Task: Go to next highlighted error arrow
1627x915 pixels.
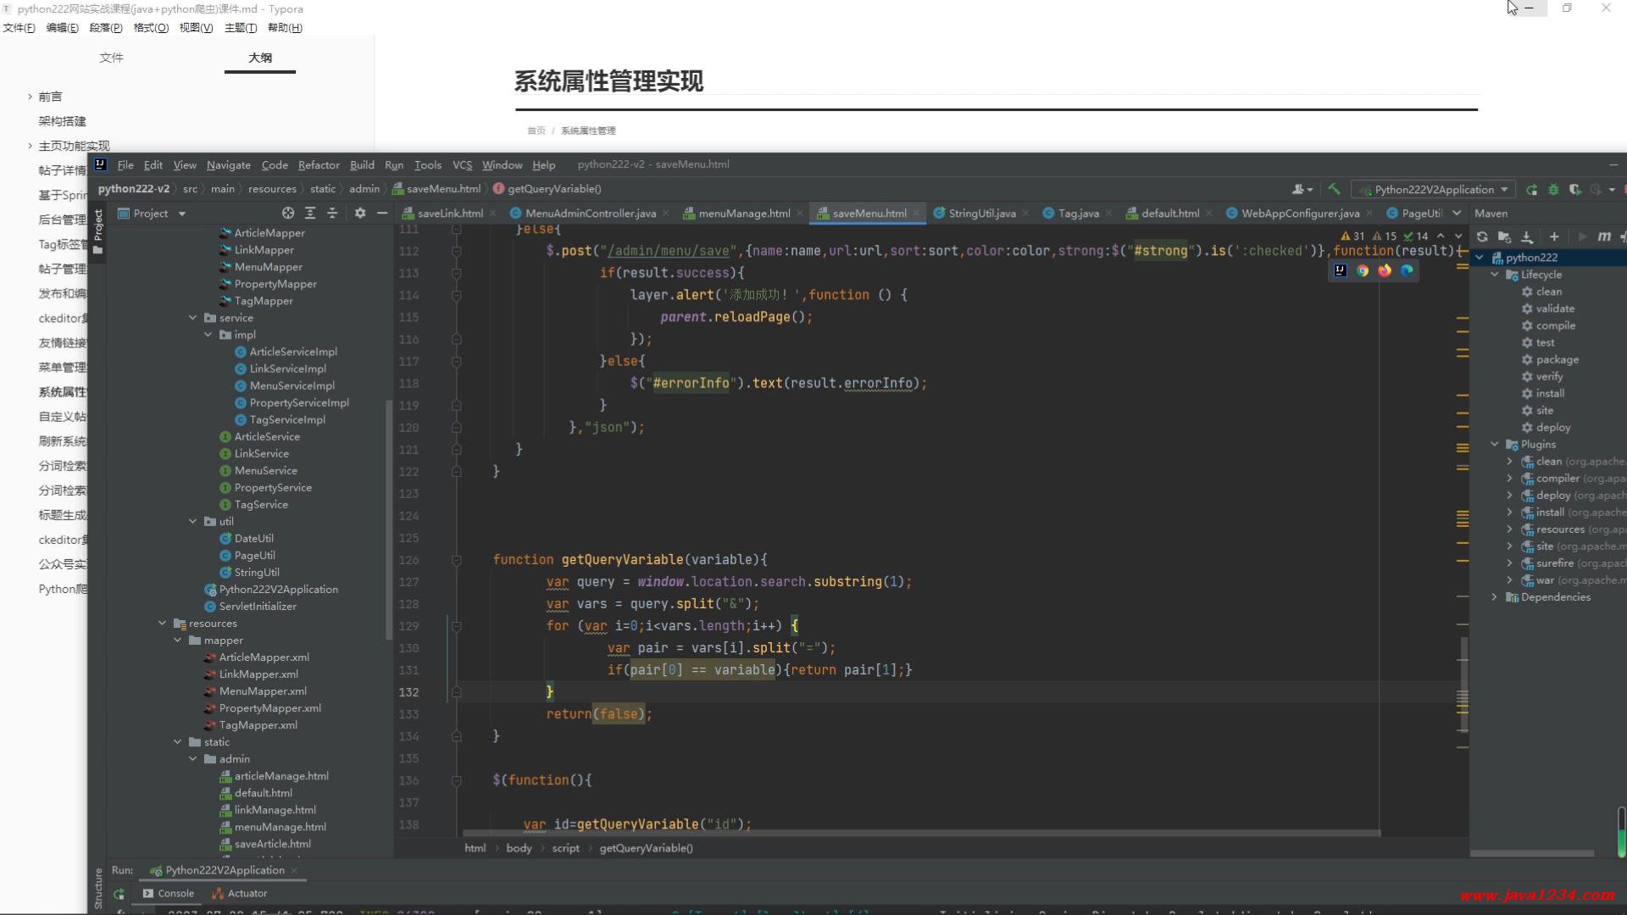Action: coord(1458,236)
